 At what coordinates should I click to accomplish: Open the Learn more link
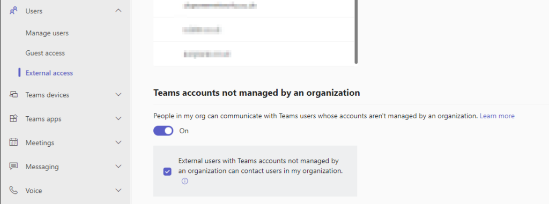497,116
